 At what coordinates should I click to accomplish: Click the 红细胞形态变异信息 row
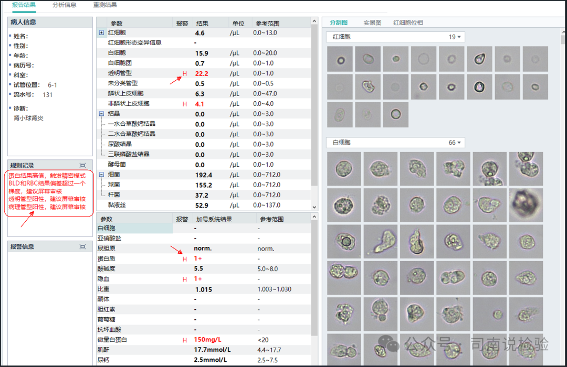203,42
